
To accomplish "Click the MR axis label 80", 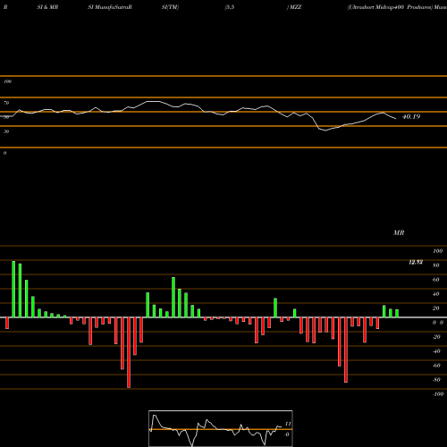I will tap(436, 266).
